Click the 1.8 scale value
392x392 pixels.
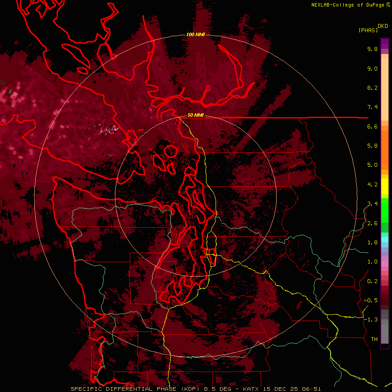pyautogui.click(x=372, y=243)
